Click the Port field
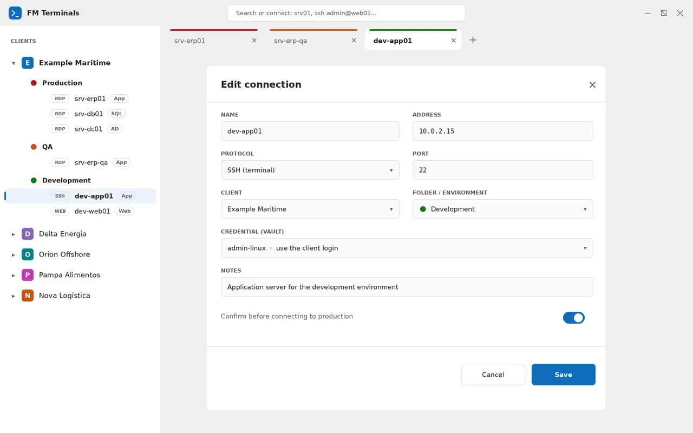The image size is (693, 433). click(503, 170)
